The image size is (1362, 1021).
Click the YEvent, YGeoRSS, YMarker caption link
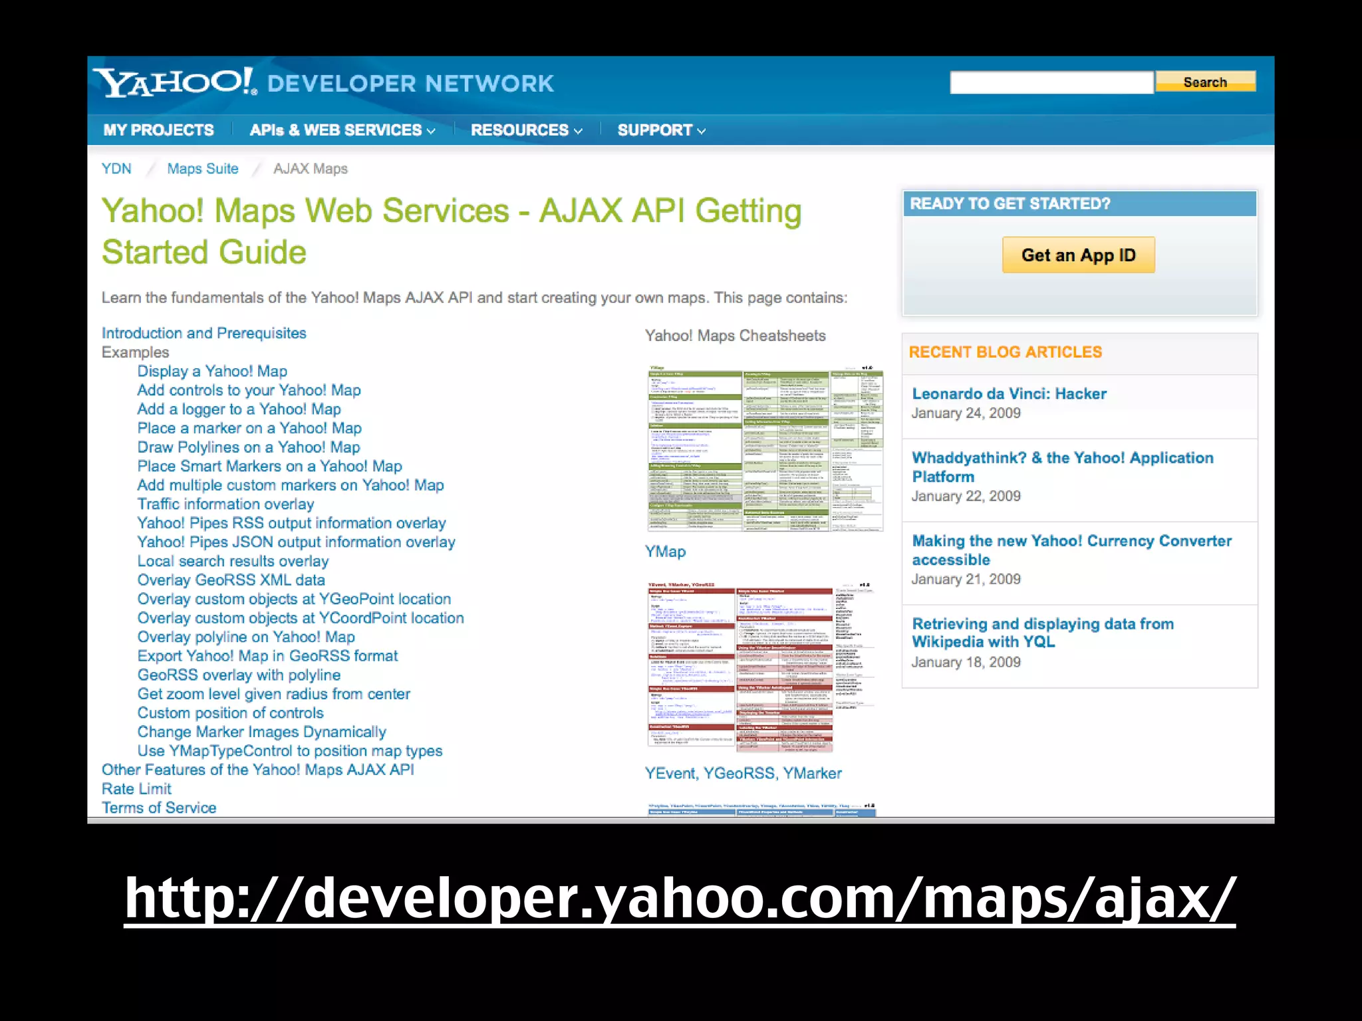743,773
